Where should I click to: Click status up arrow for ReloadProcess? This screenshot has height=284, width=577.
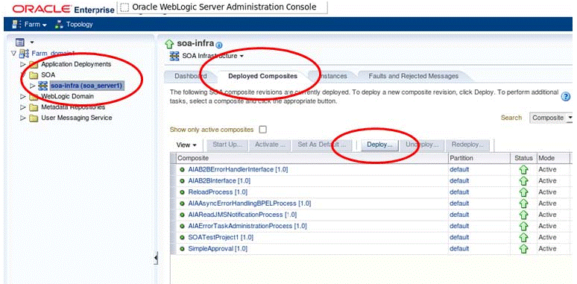(x=523, y=192)
